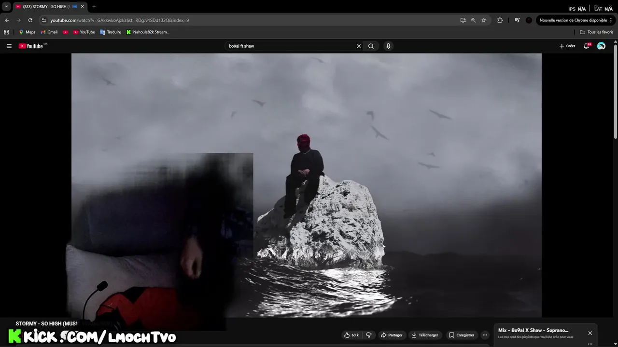The height and width of the screenshot is (347, 618).
Task: Open the Mix panel three-dot options
Action: [590, 344]
